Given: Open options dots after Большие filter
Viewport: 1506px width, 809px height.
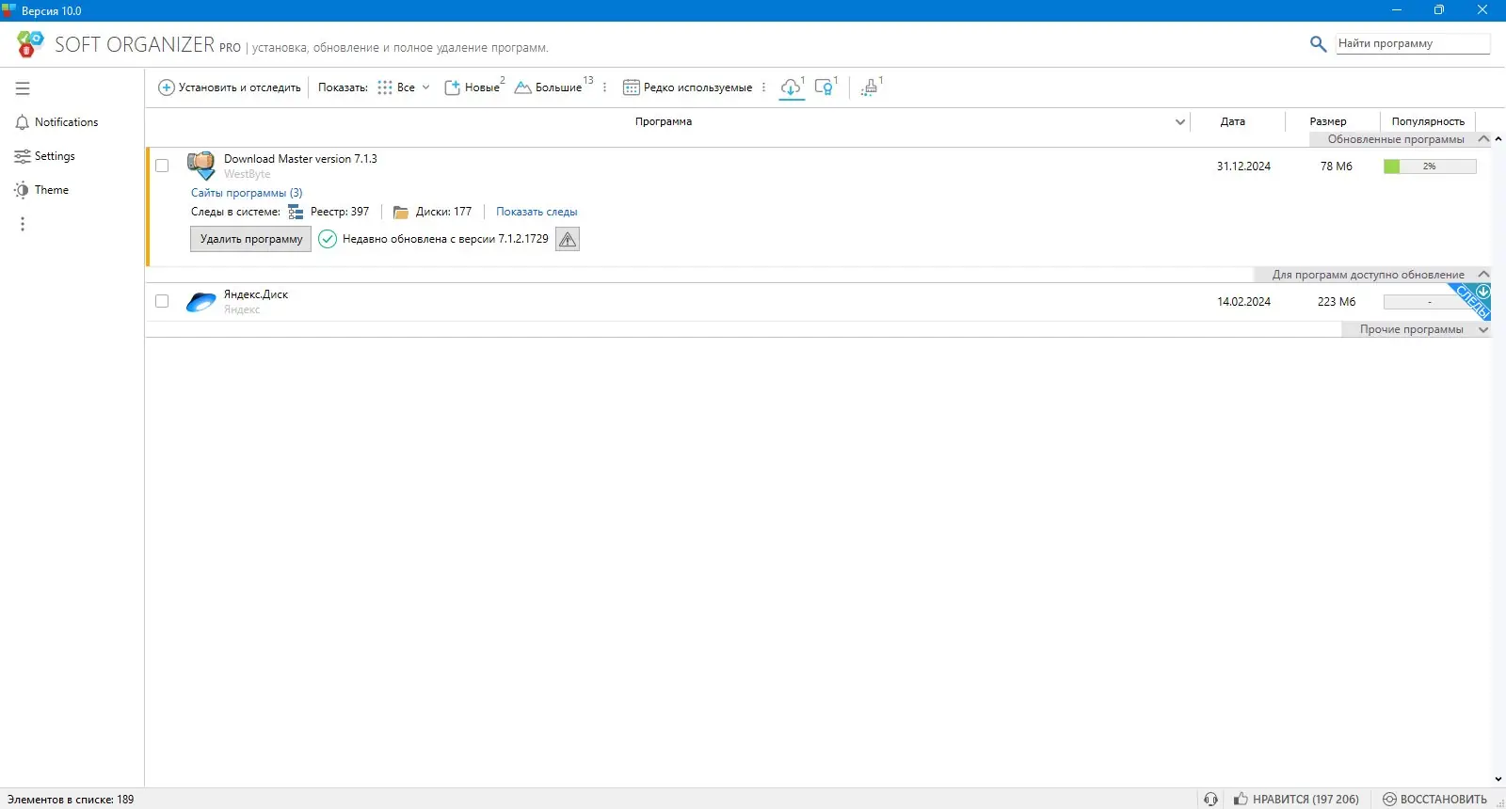Looking at the screenshot, I should pyautogui.click(x=604, y=87).
